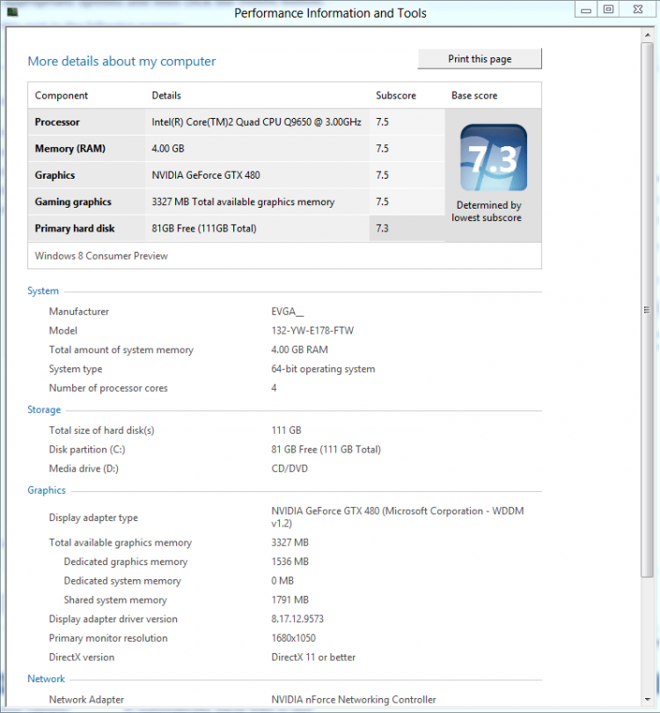Click the 7.3 base score badge

493,158
